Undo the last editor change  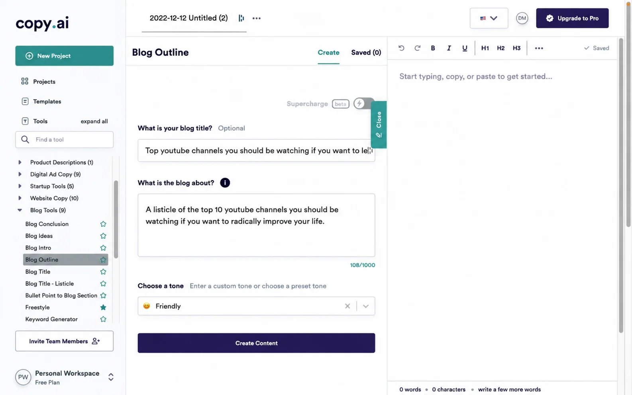click(x=401, y=48)
